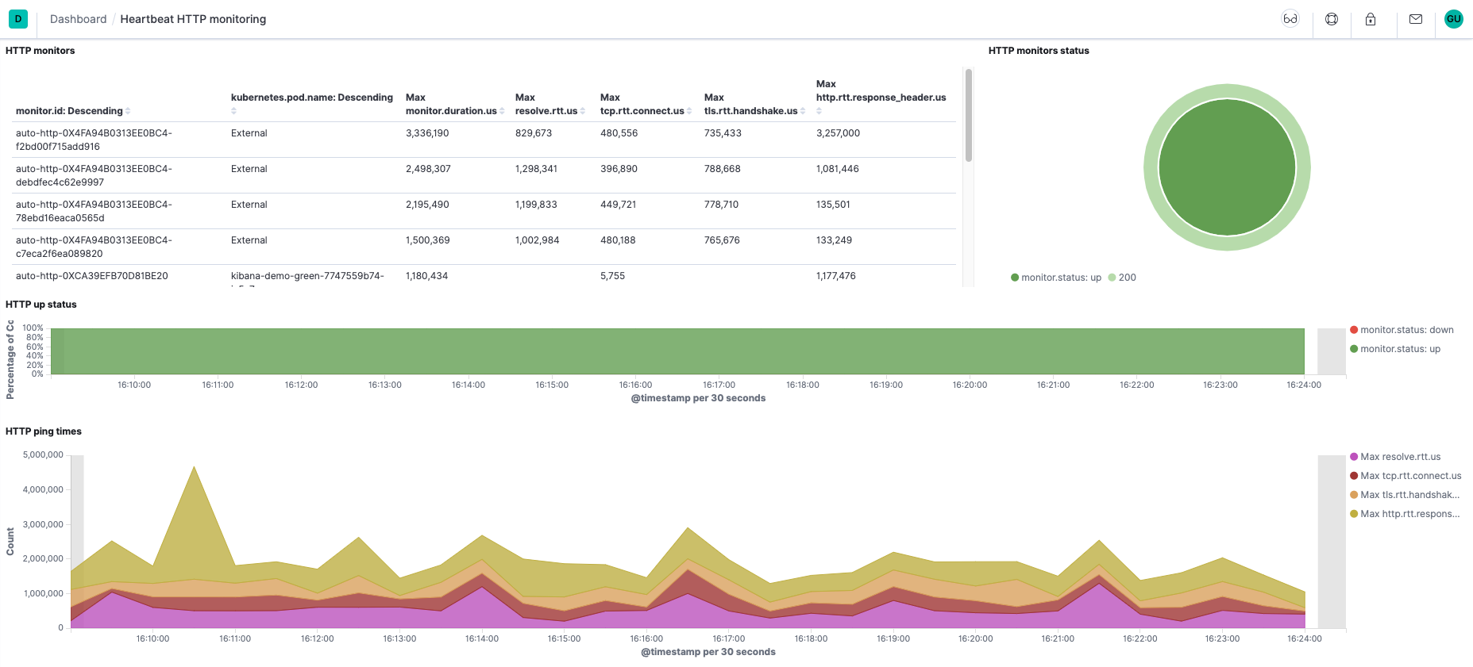Sort by Max tls.rtt.handshake.us column arrows
The height and width of the screenshot is (667, 1473).
[x=803, y=111]
